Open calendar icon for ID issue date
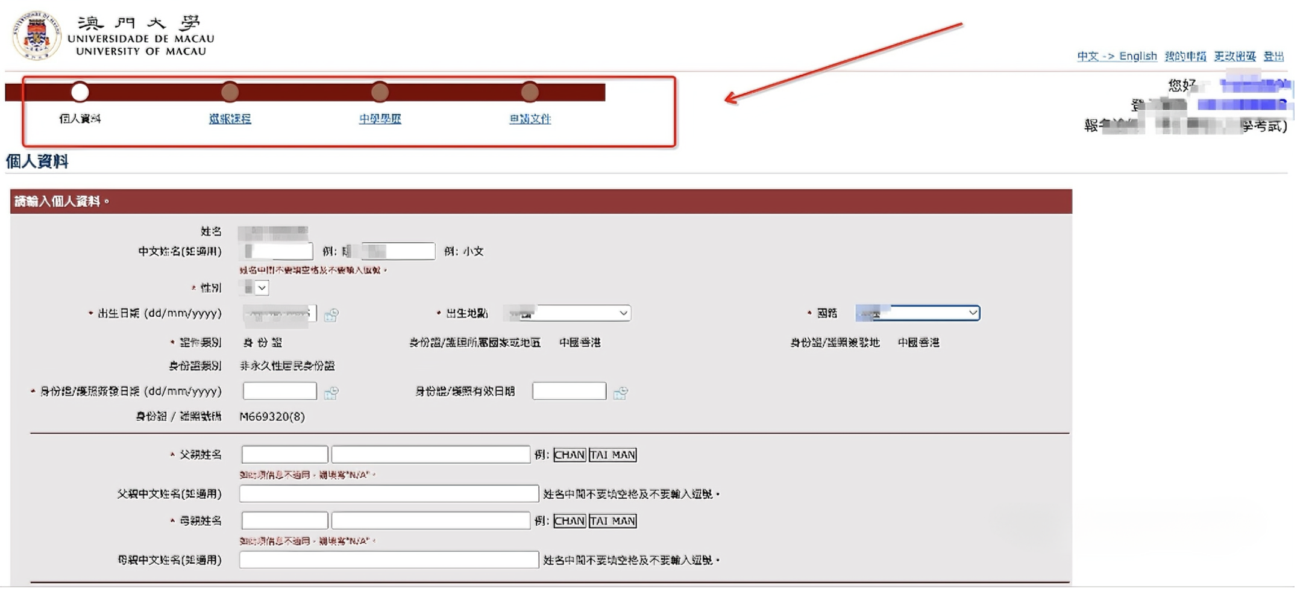Image resolution: width=1303 pixels, height=589 pixels. 331,393
